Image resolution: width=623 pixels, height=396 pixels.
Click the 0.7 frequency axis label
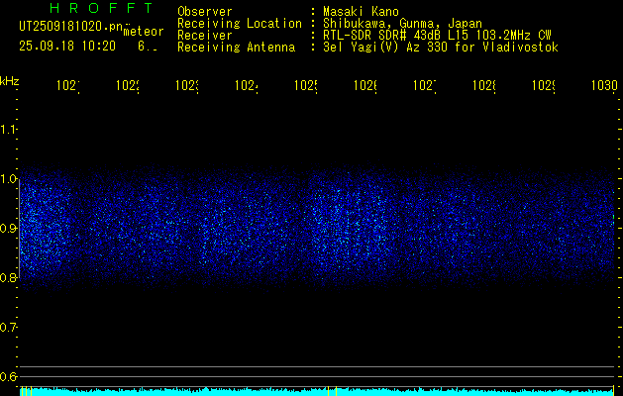(x=8, y=328)
